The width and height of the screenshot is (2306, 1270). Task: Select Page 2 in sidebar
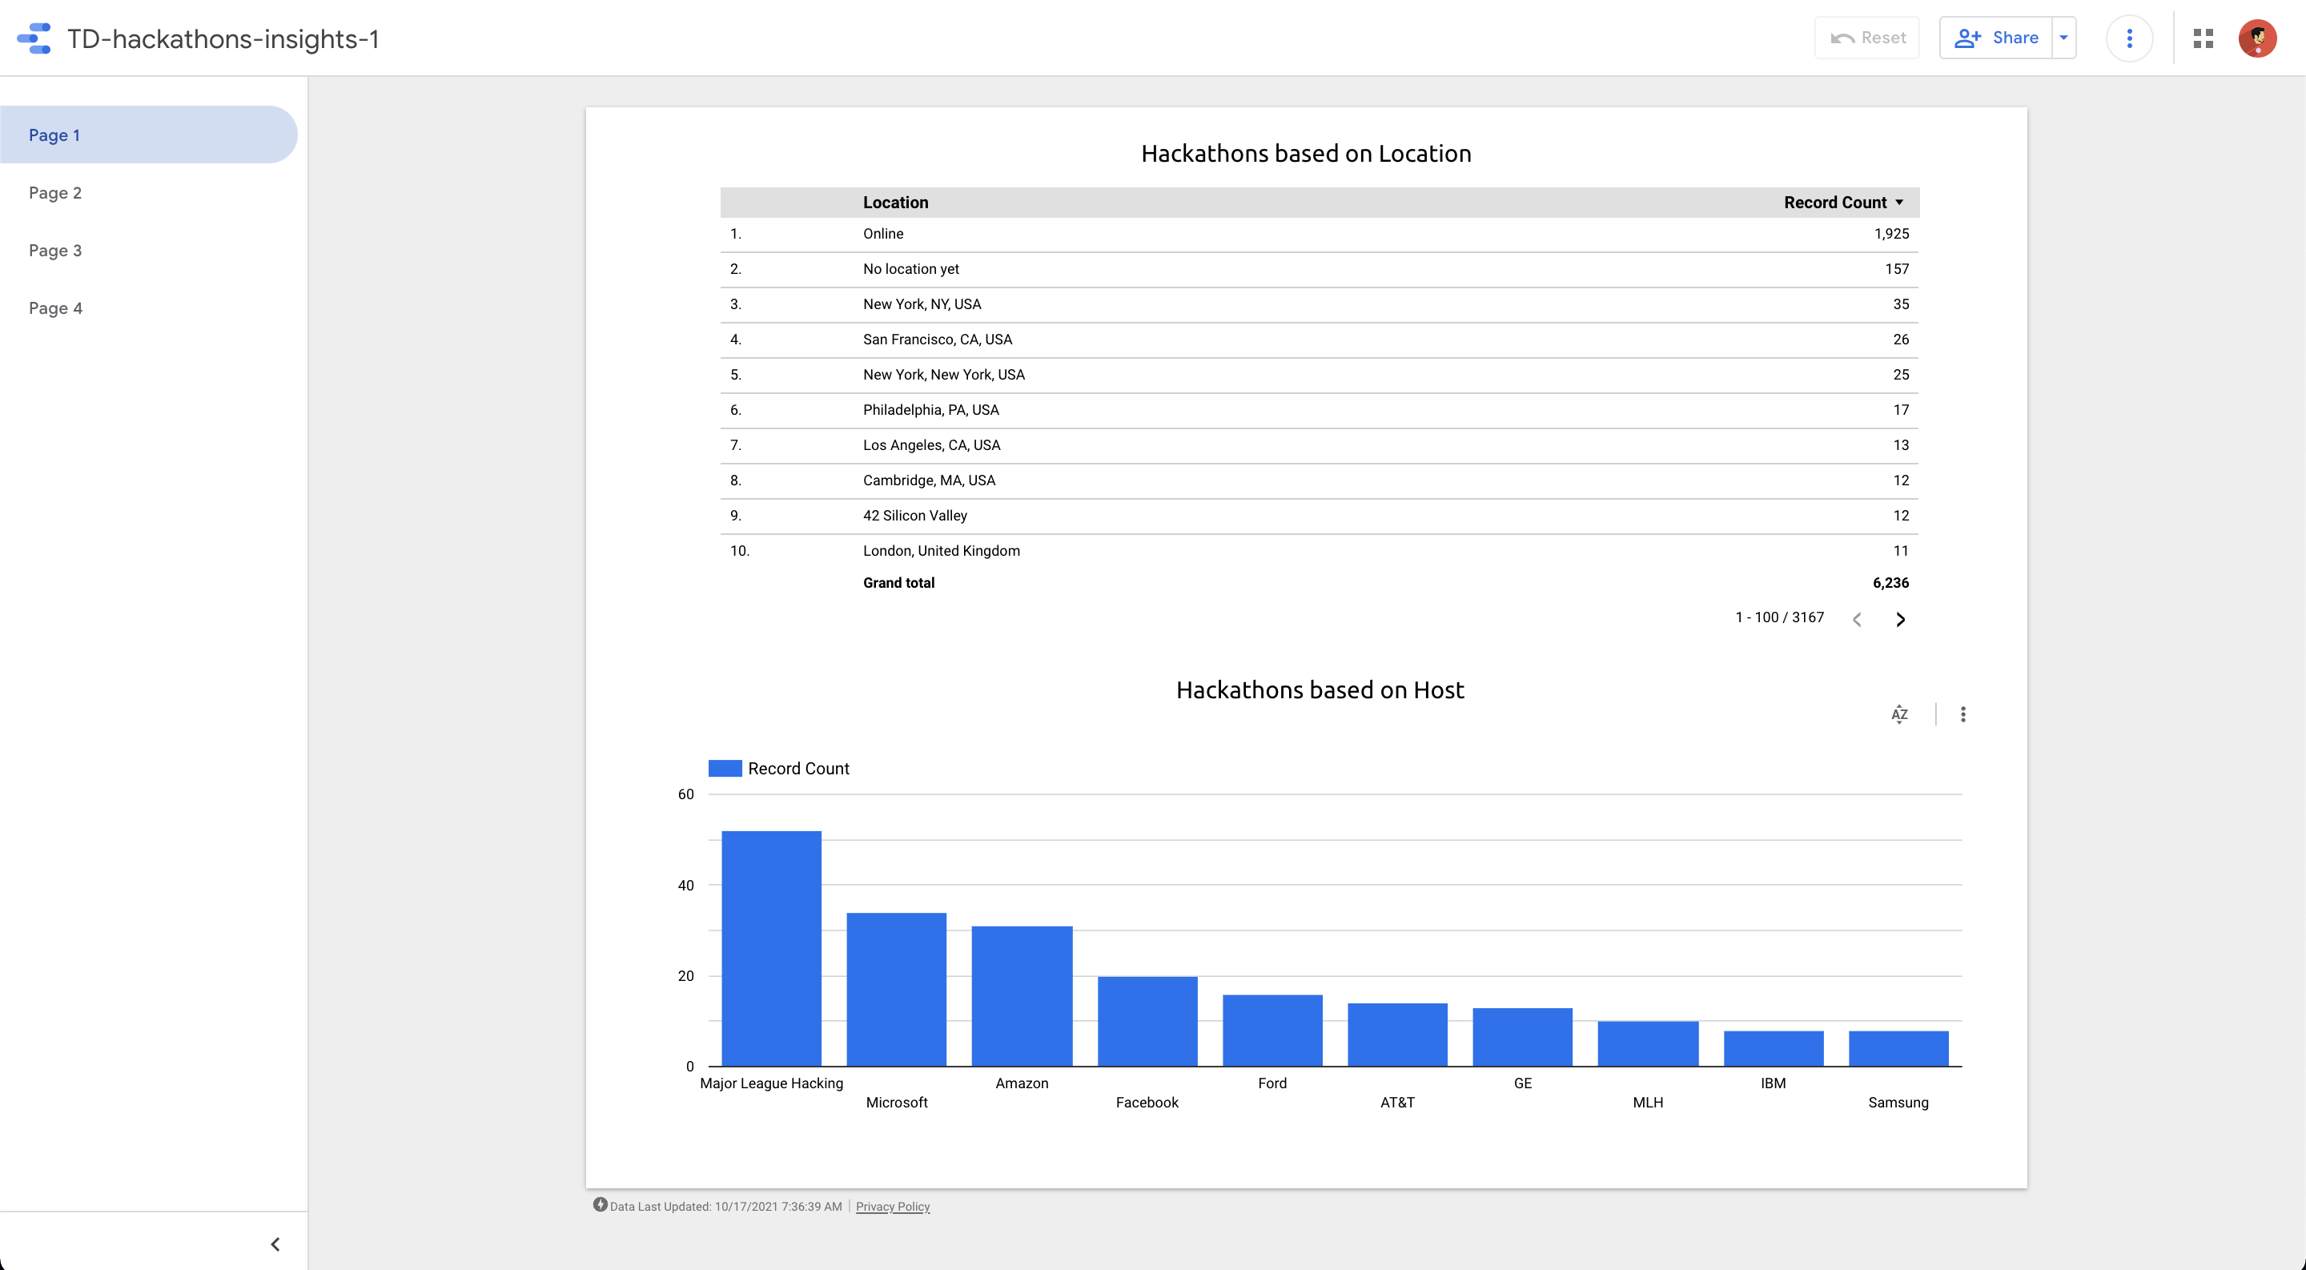pyautogui.click(x=56, y=192)
